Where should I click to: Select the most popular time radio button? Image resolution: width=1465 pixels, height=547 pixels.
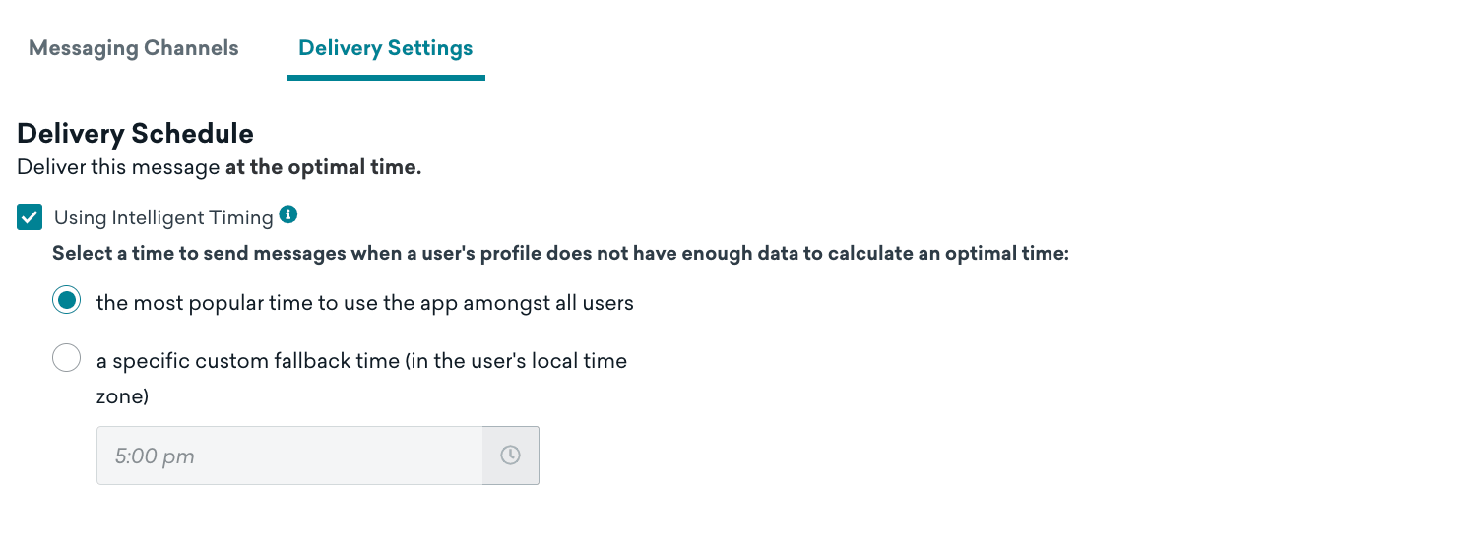66,302
